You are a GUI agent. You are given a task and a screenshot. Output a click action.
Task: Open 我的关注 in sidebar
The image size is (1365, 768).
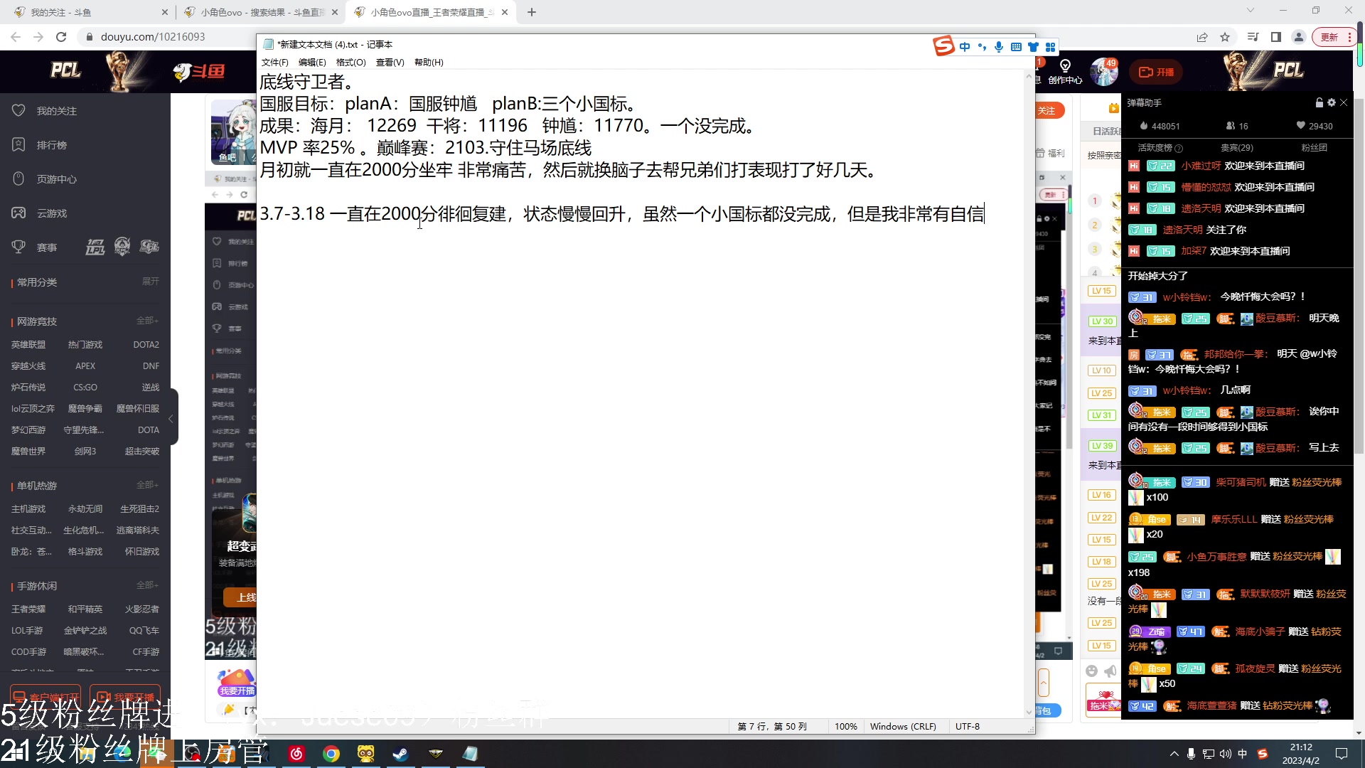click(x=57, y=111)
